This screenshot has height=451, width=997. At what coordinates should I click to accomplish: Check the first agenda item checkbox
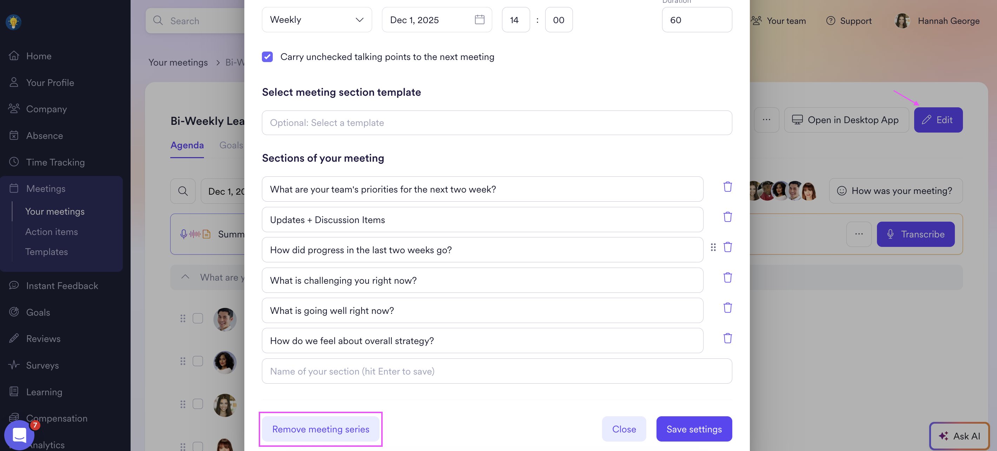point(198,318)
